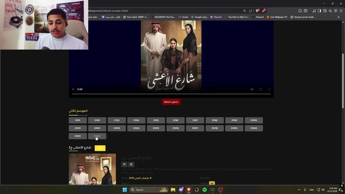
Task: Open the browser extensions puzzle icon
Action: click(x=300, y=11)
